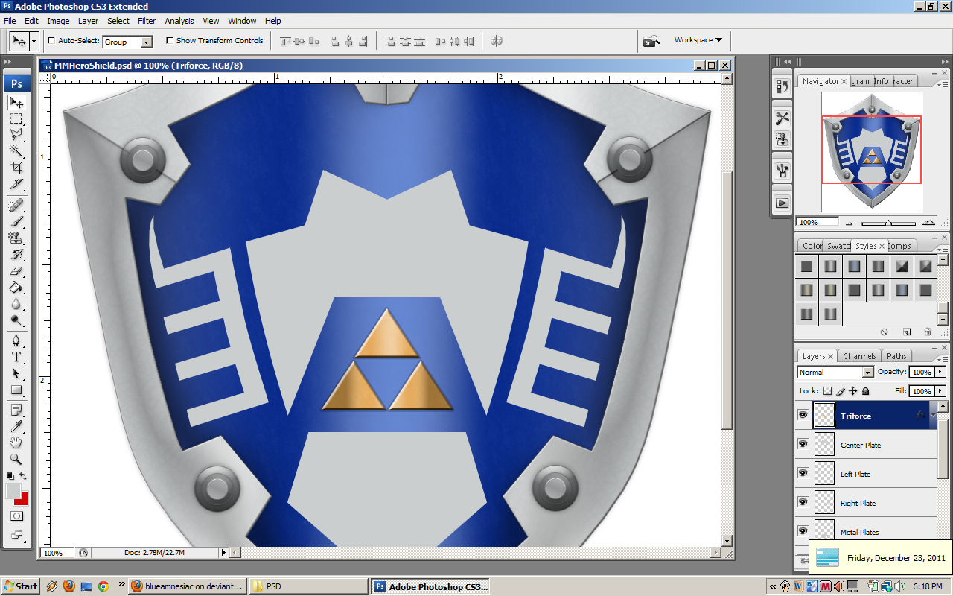Open the Opacity slider arrow

pos(940,372)
